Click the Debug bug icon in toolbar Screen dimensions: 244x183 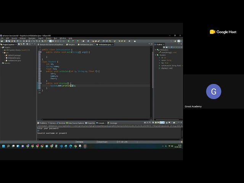[64, 41]
